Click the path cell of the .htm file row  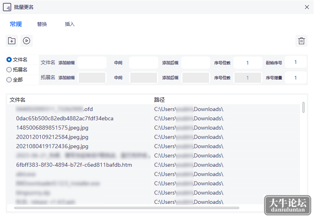188,165
